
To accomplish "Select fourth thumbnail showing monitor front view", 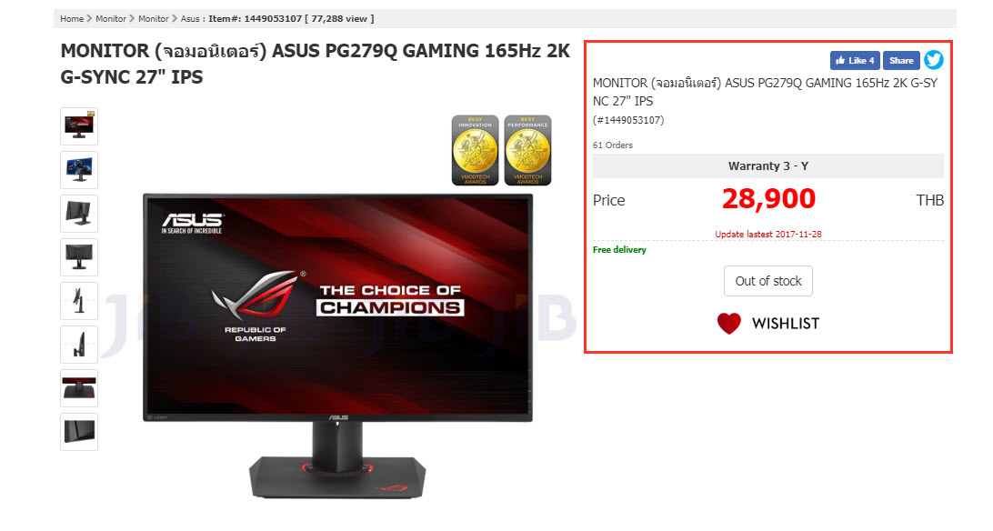I will [x=79, y=257].
